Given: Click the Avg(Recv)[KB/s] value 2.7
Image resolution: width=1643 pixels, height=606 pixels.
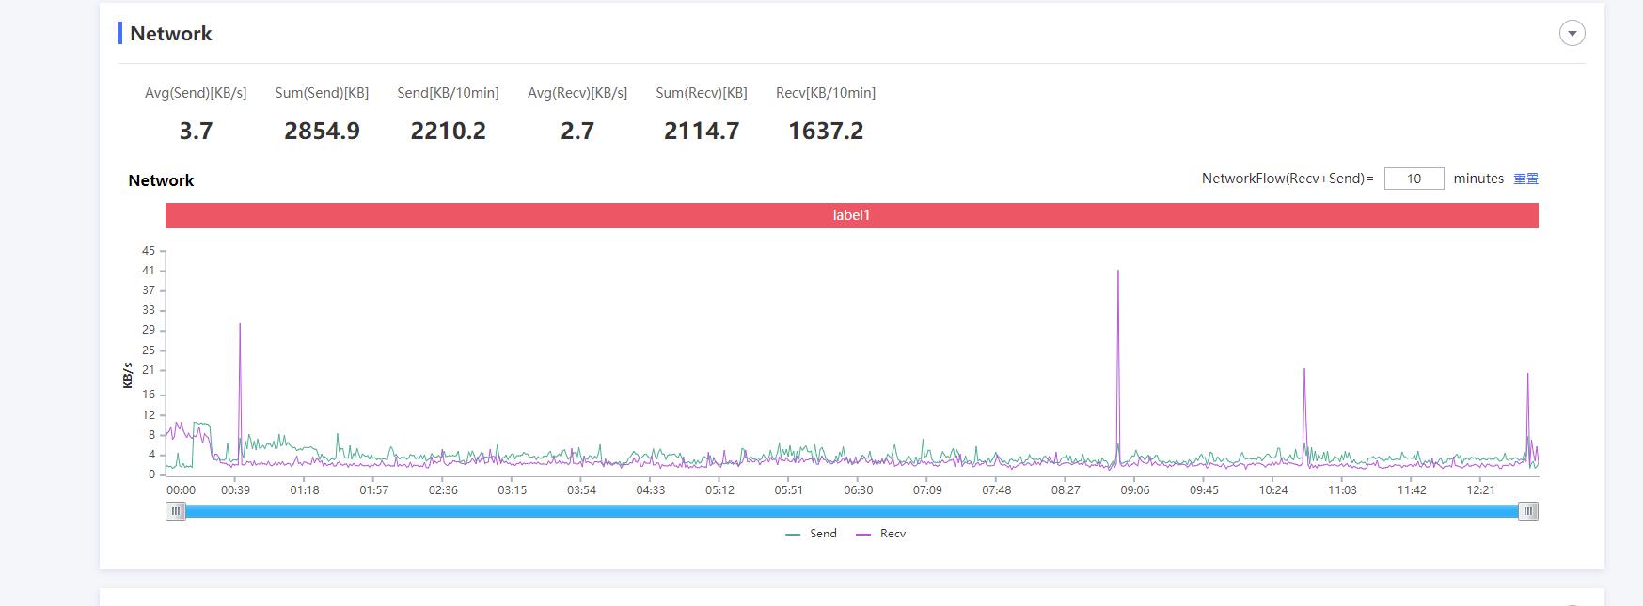Looking at the screenshot, I should (x=577, y=131).
